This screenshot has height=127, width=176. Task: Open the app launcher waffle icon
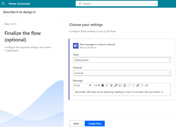(3, 4)
